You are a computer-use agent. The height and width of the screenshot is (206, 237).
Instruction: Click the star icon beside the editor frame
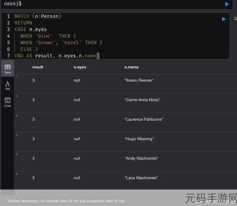(x=235, y=19)
